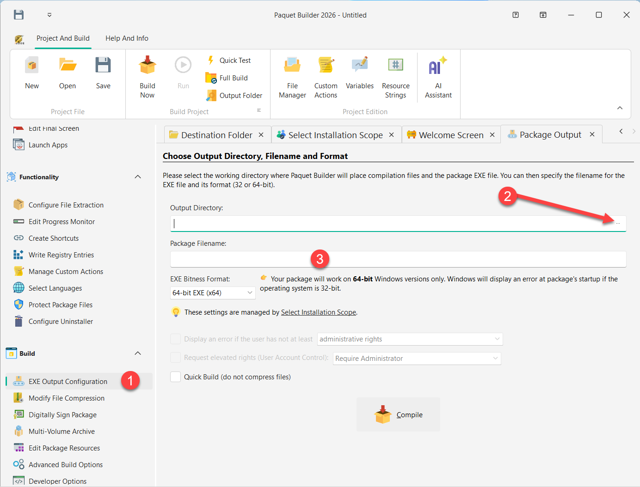
Task: Open EXE Bitness Format dropdown
Action: click(213, 293)
